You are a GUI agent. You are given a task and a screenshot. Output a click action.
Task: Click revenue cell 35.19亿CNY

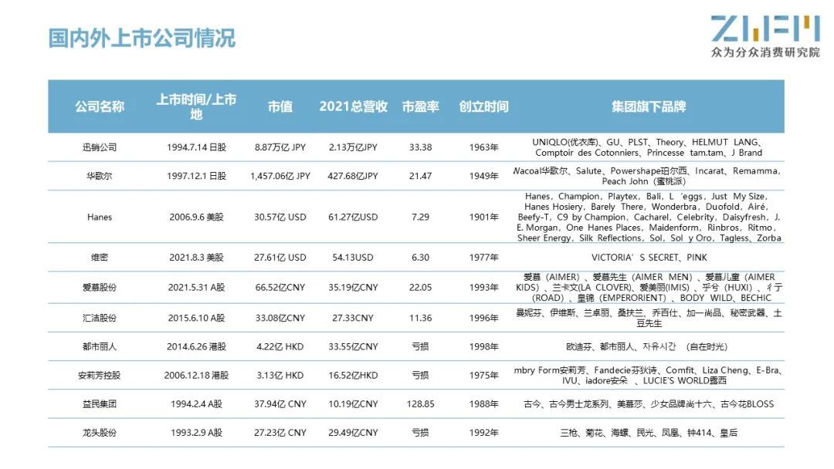(x=353, y=288)
